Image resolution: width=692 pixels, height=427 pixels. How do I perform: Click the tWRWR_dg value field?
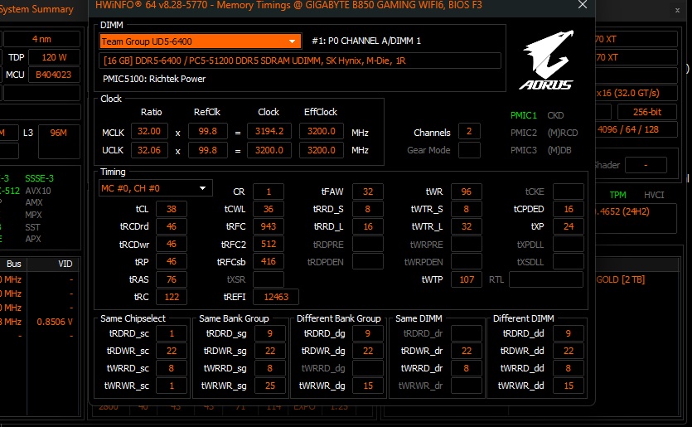(x=368, y=386)
